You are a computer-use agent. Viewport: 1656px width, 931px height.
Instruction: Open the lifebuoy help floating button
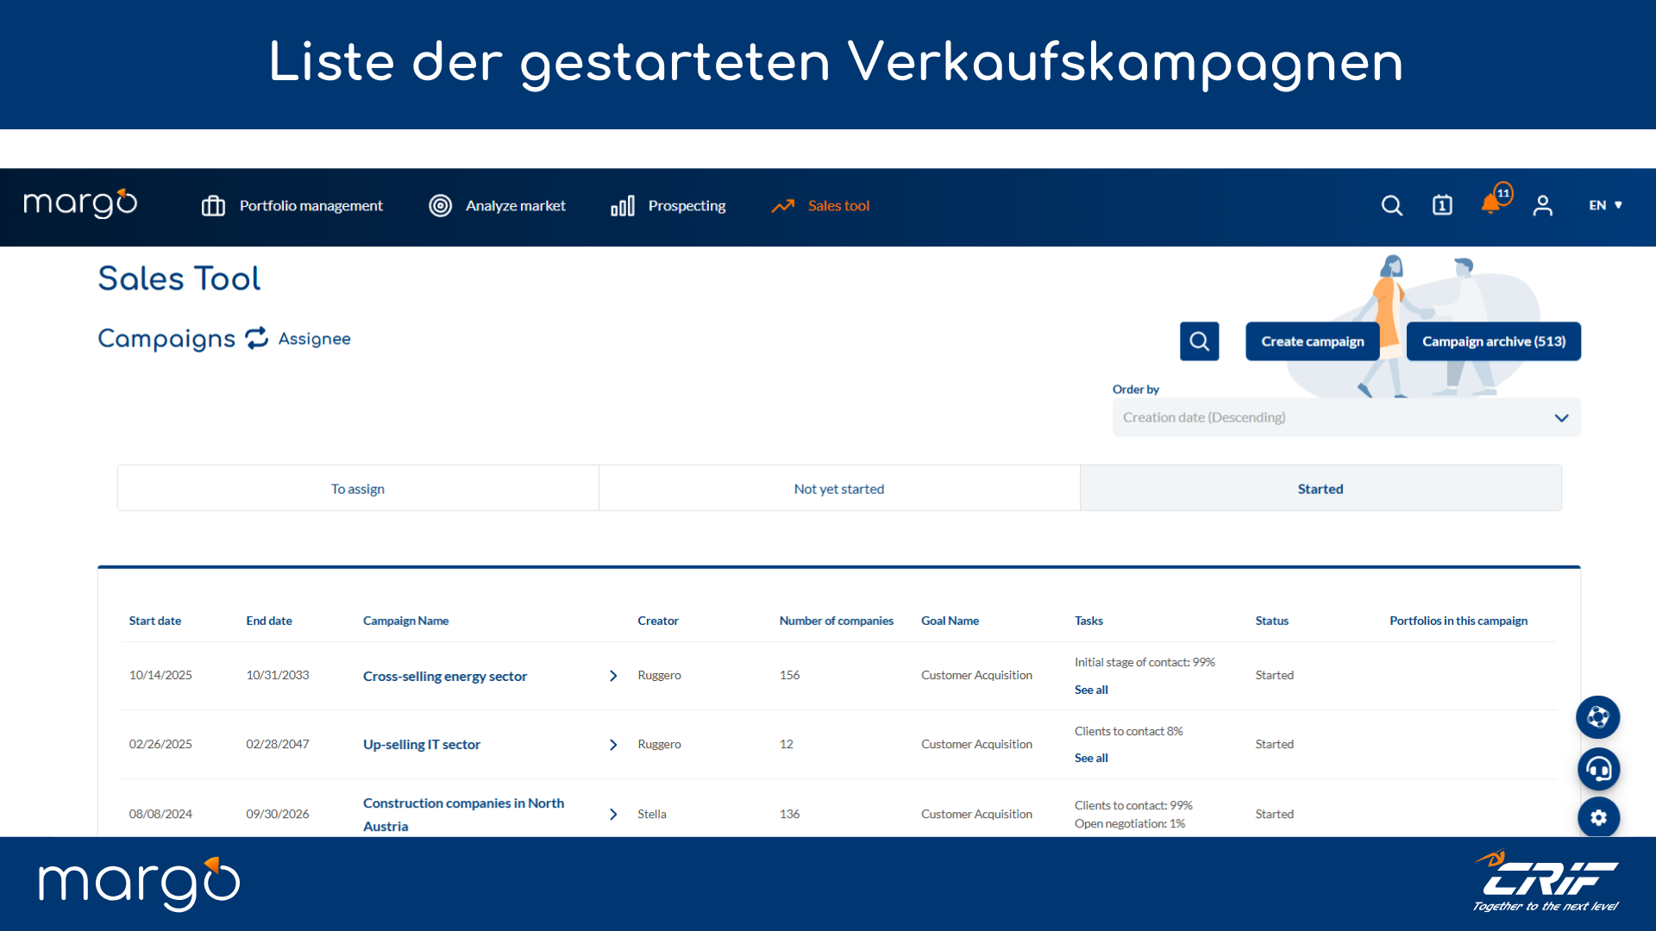pyautogui.click(x=1598, y=717)
